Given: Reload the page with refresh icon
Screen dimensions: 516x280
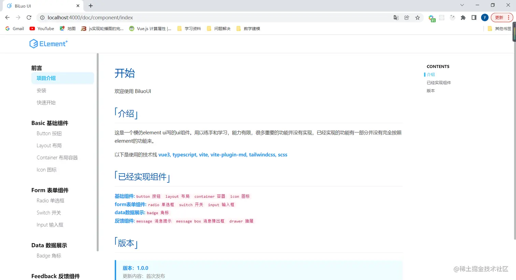Looking at the screenshot, I should pos(29,17).
